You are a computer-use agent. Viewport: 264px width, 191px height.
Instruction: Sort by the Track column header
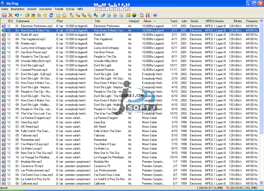pos(173,21)
